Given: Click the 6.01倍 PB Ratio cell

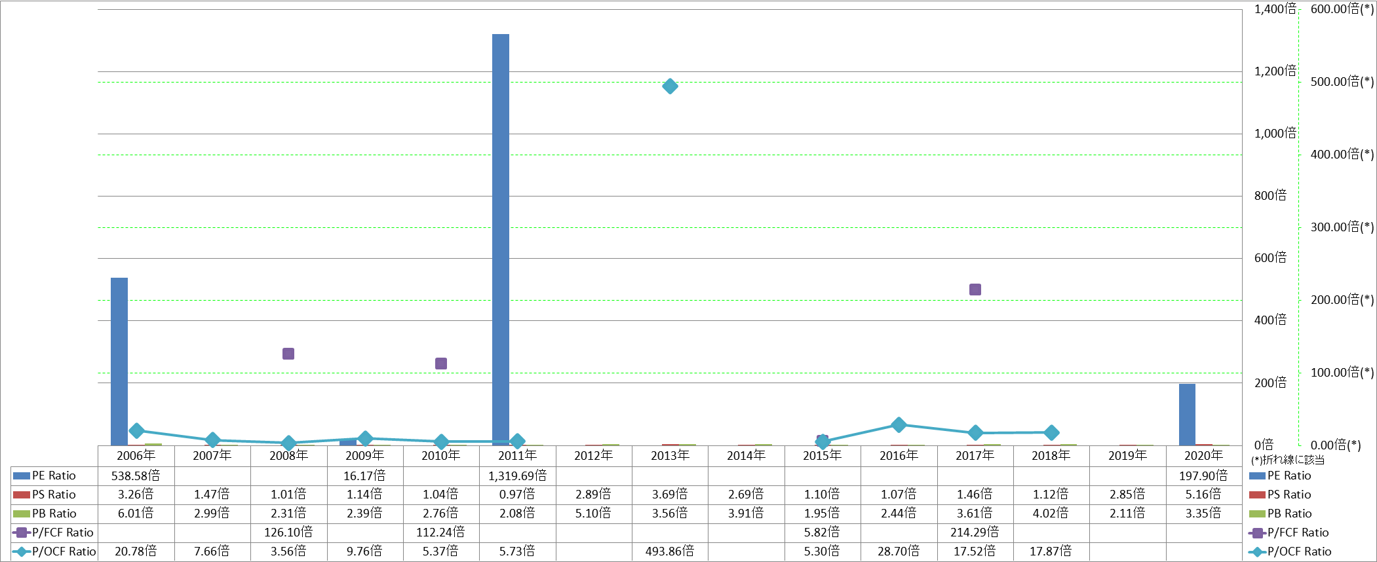Looking at the screenshot, I should click(x=136, y=514).
